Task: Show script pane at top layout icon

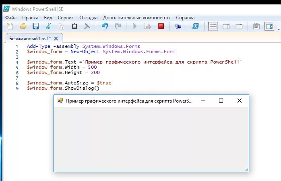Action: [x=213, y=26]
